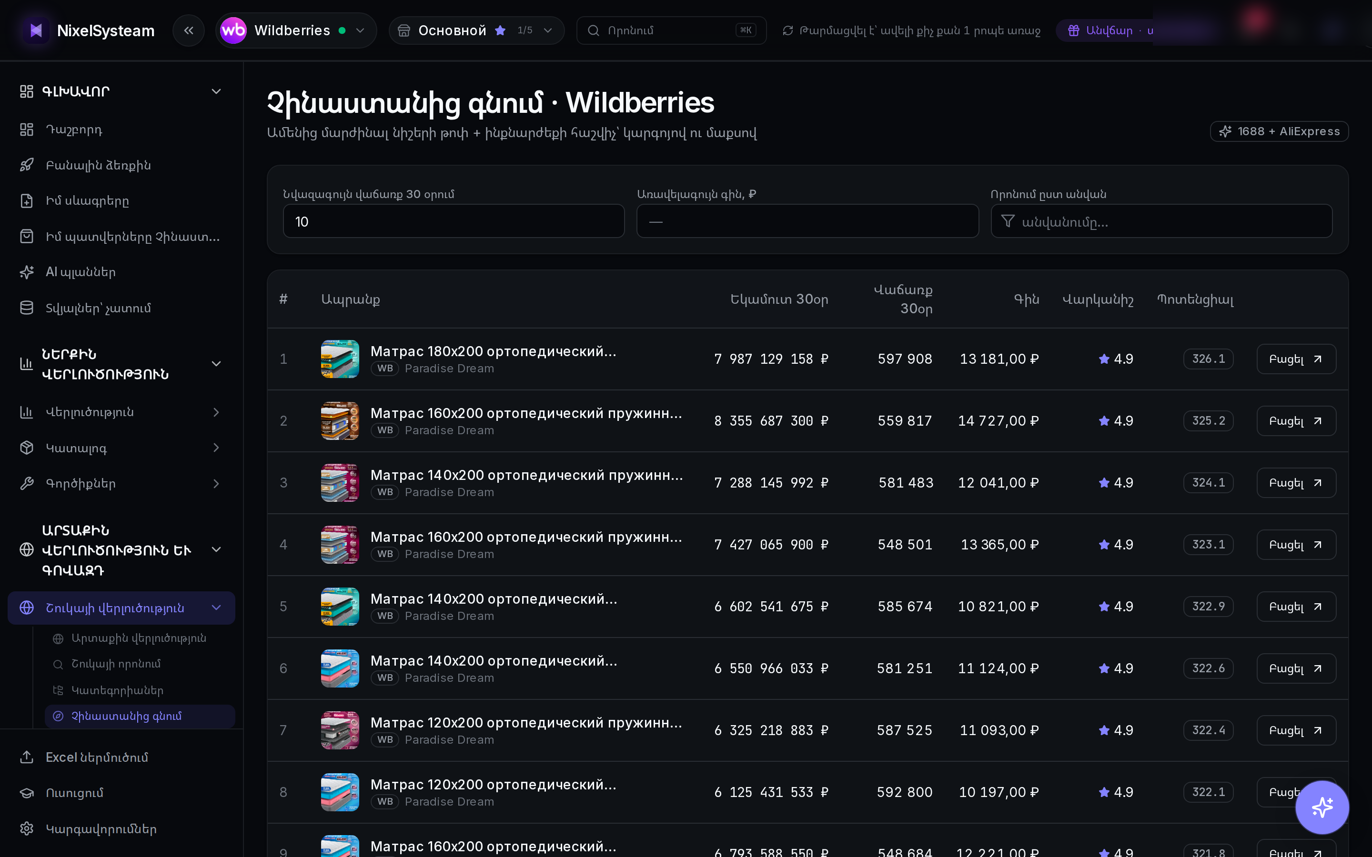Select Չինաստանից գնում submenu item
The width and height of the screenshot is (1372, 857).
click(140, 717)
